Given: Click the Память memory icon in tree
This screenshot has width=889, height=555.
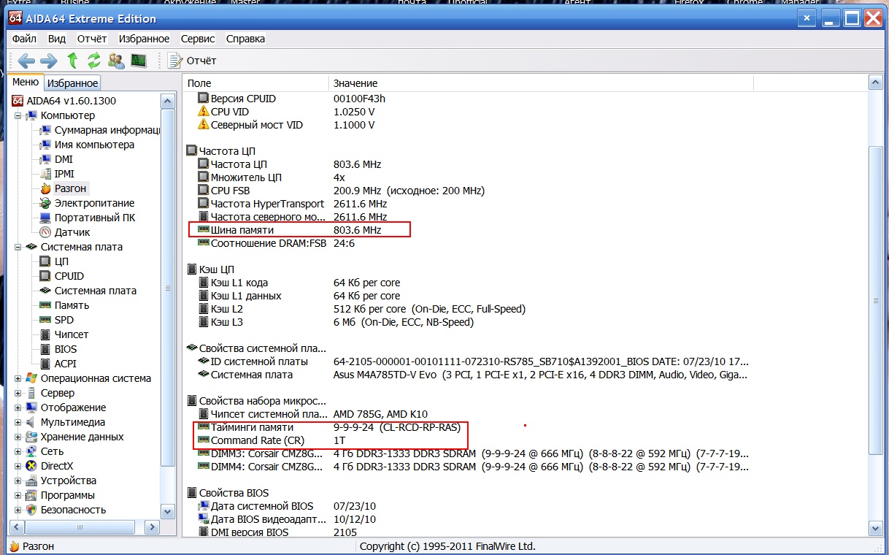Looking at the screenshot, I should 45,305.
